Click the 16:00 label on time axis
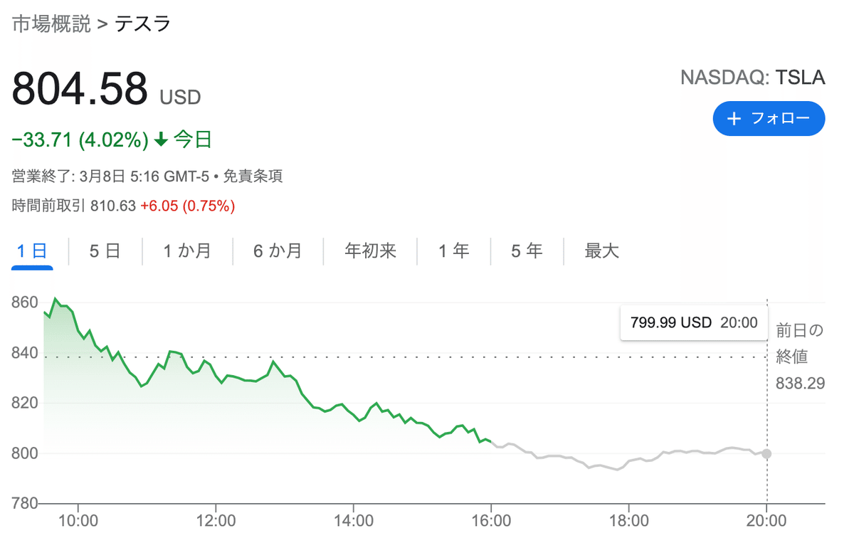Screen dimensions: 854x543 [491, 521]
